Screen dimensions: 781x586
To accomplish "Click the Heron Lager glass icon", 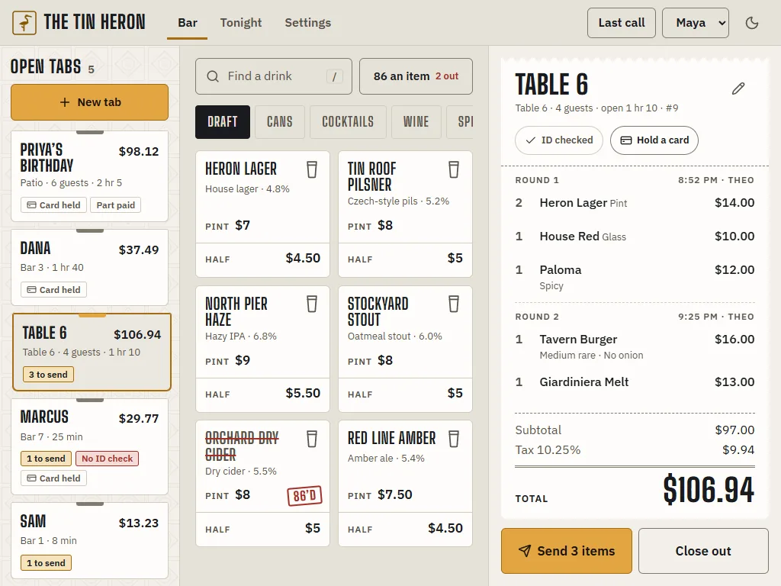I will coord(312,169).
